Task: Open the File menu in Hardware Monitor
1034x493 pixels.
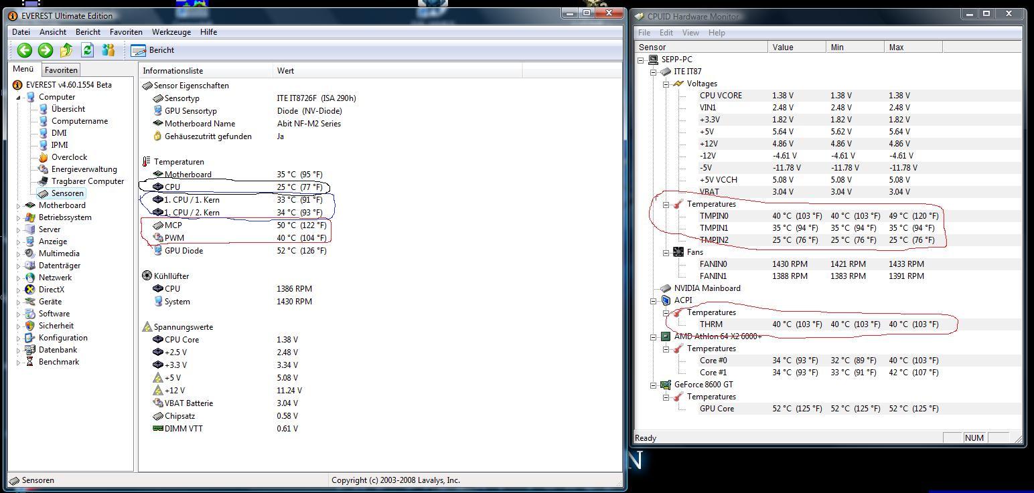Action: click(644, 33)
